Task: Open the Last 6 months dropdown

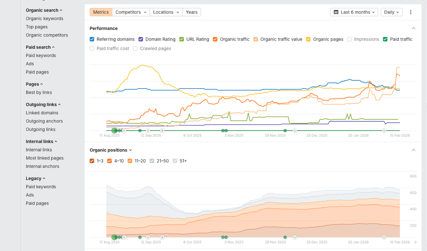Action: coord(354,12)
